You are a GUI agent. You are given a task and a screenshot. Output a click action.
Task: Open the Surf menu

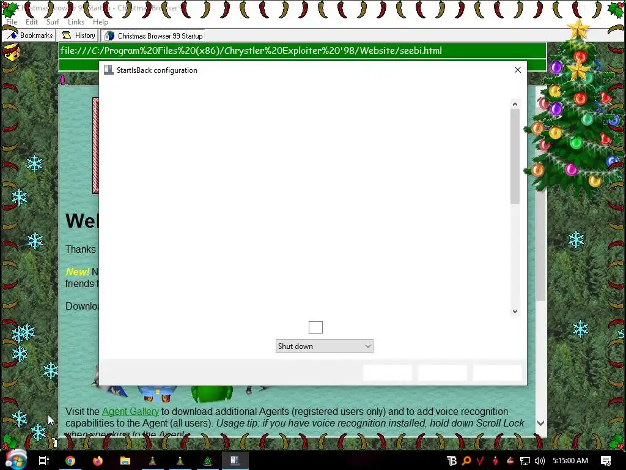point(53,21)
